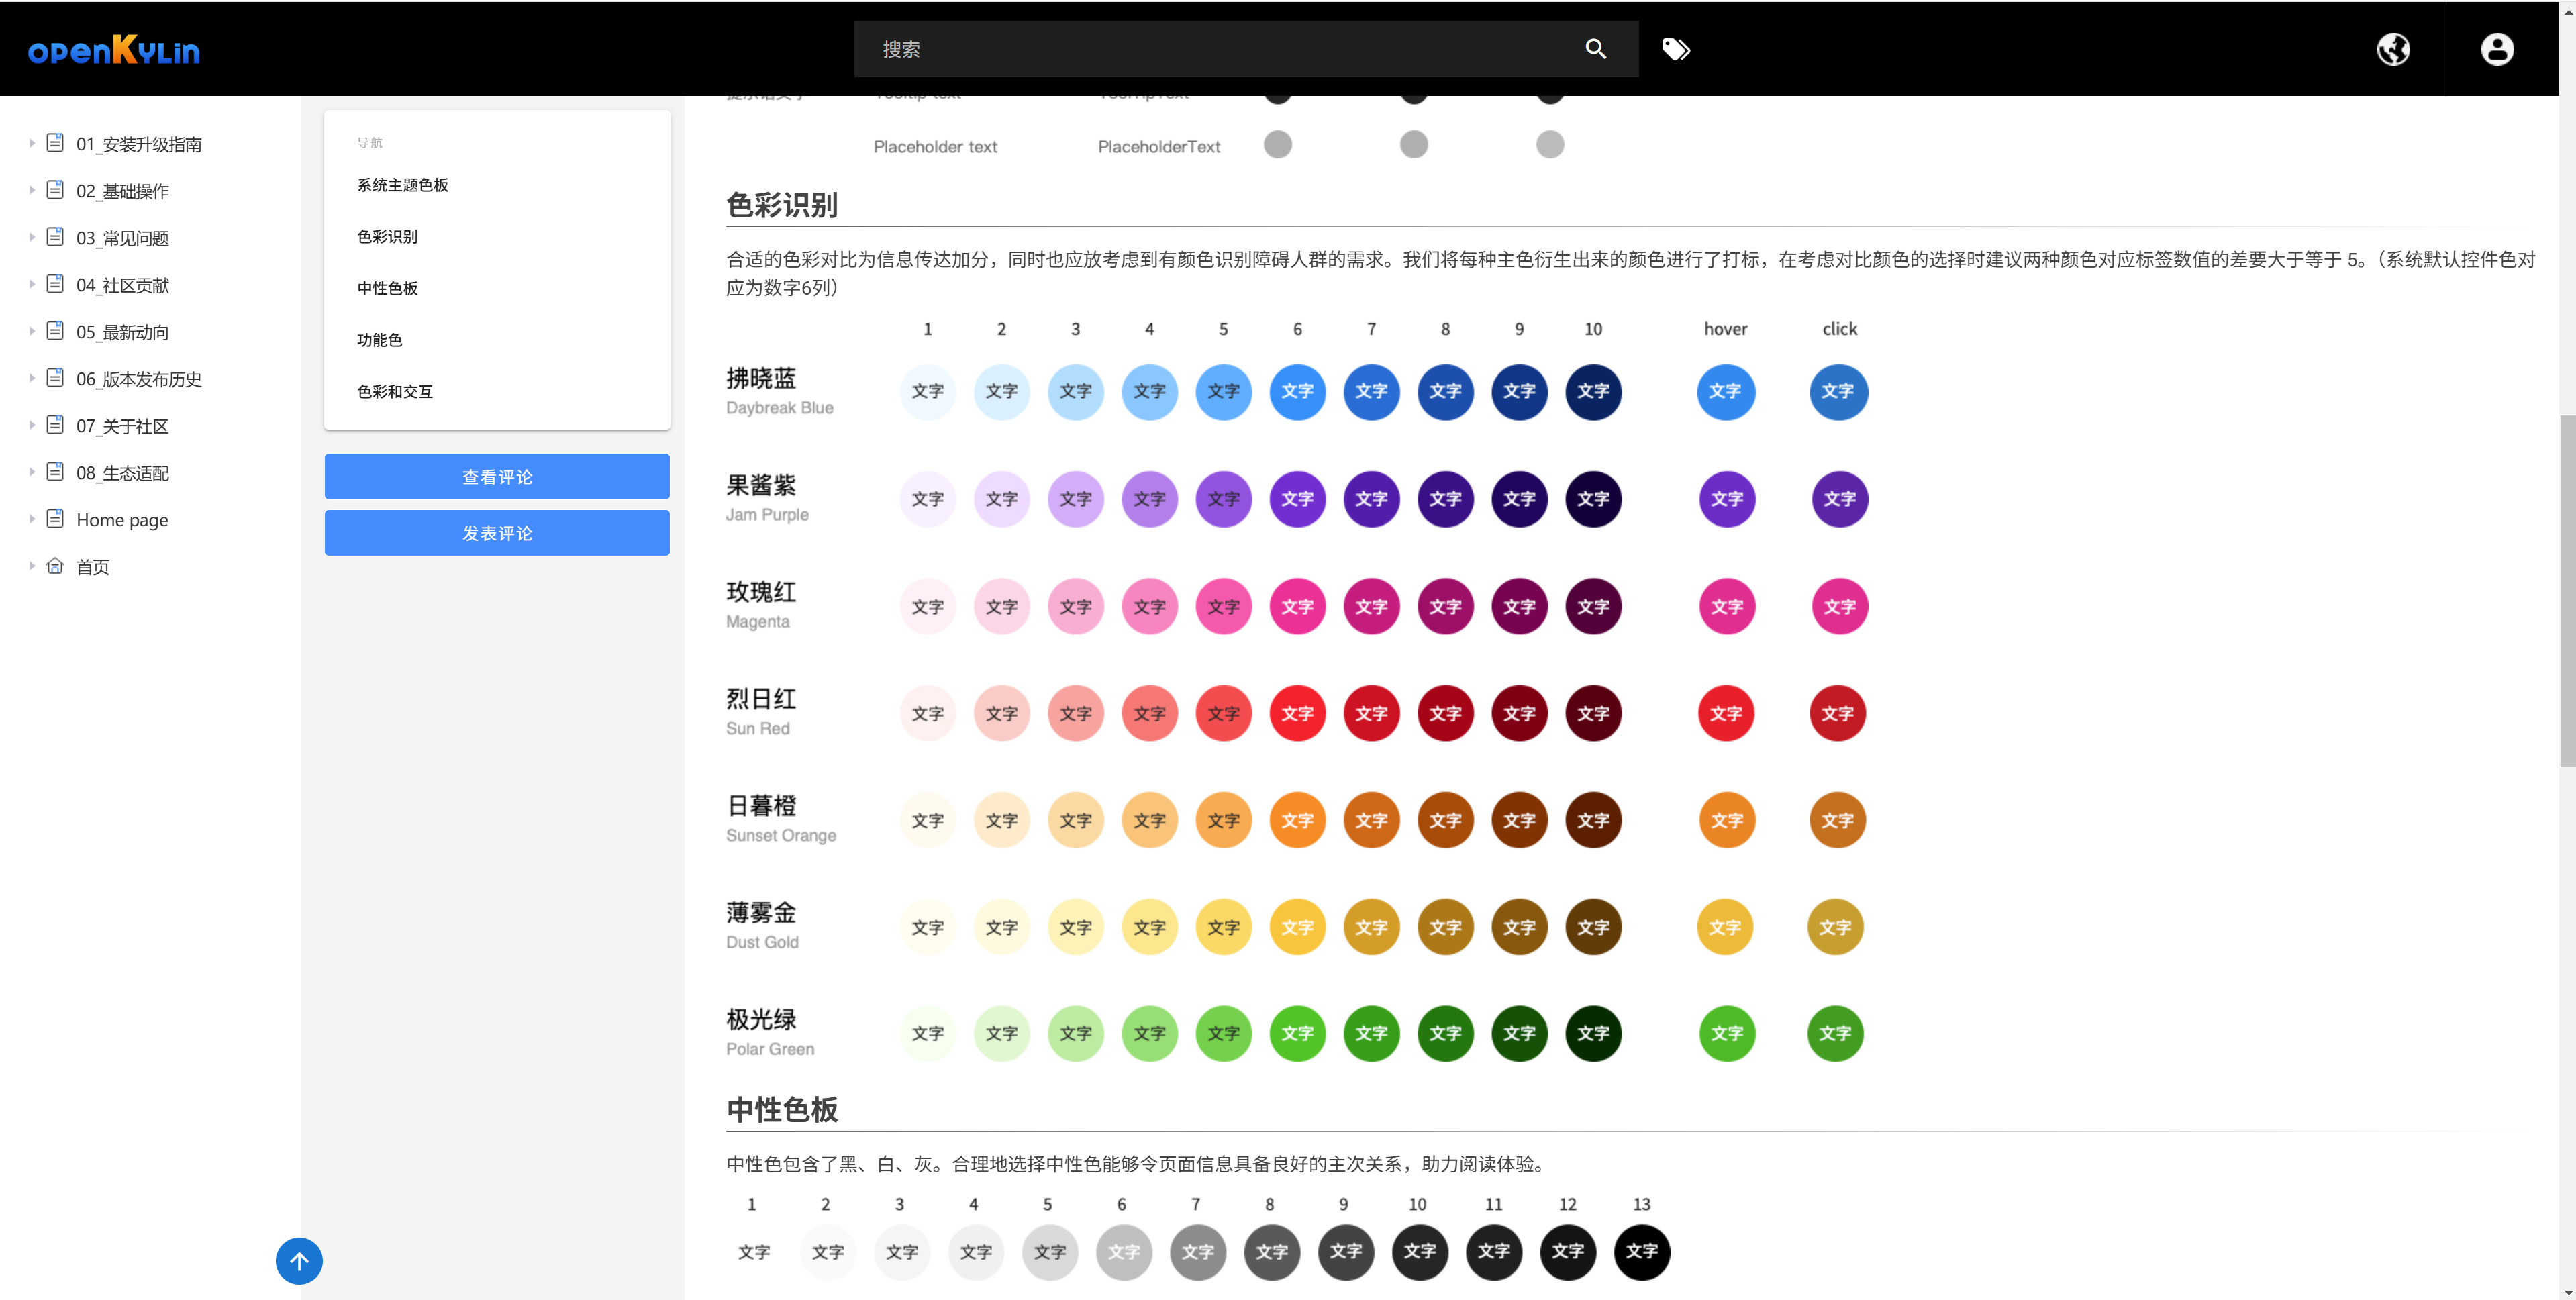This screenshot has width=2576, height=1300.
Task: Select Magenta swatch number 10
Action: click(x=1594, y=607)
